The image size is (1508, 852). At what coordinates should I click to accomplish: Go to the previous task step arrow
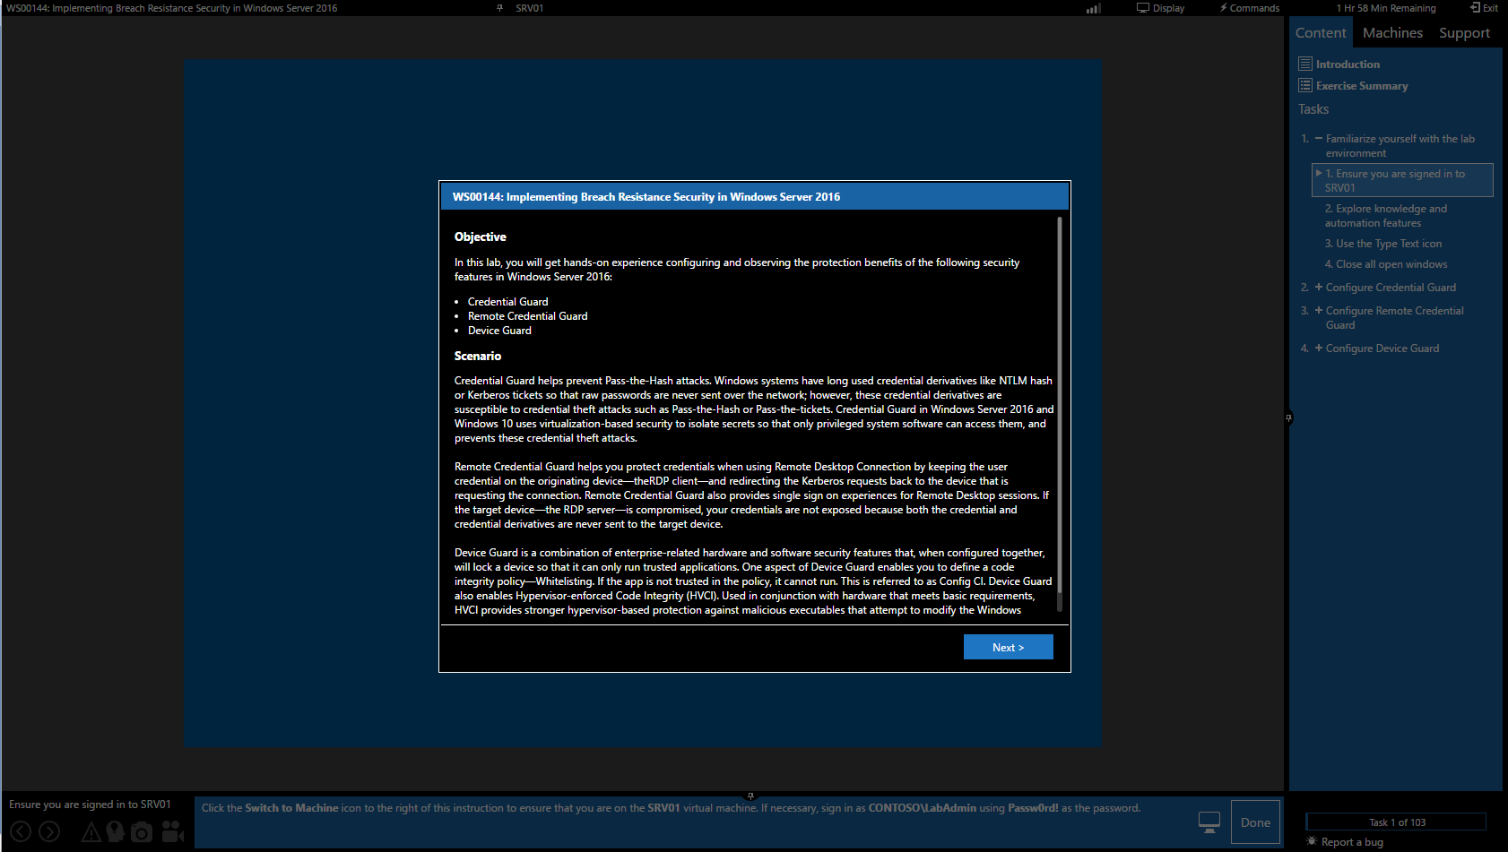21,832
